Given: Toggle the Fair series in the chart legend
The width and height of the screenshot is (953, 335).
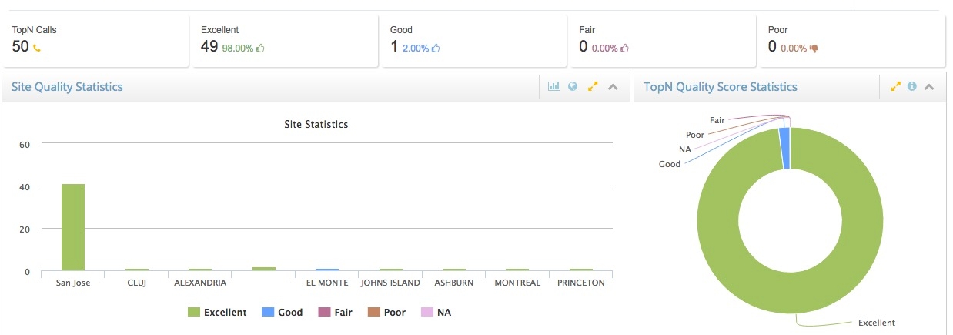Looking at the screenshot, I should (x=336, y=313).
